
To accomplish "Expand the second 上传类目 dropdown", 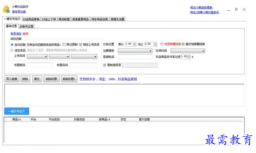I will tap(59, 56).
